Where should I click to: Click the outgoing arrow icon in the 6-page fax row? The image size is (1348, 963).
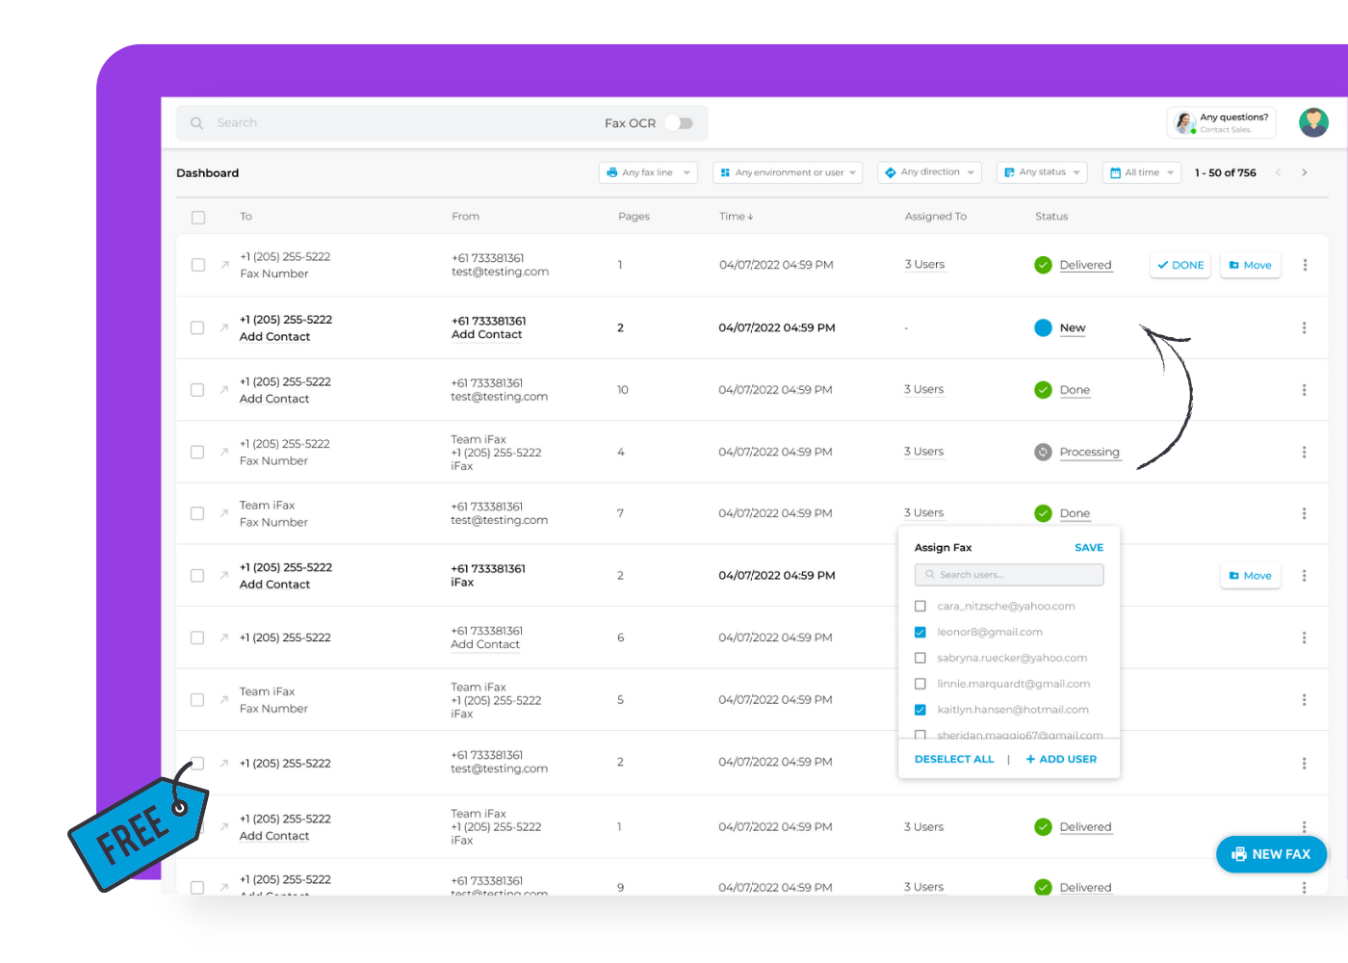[224, 637]
